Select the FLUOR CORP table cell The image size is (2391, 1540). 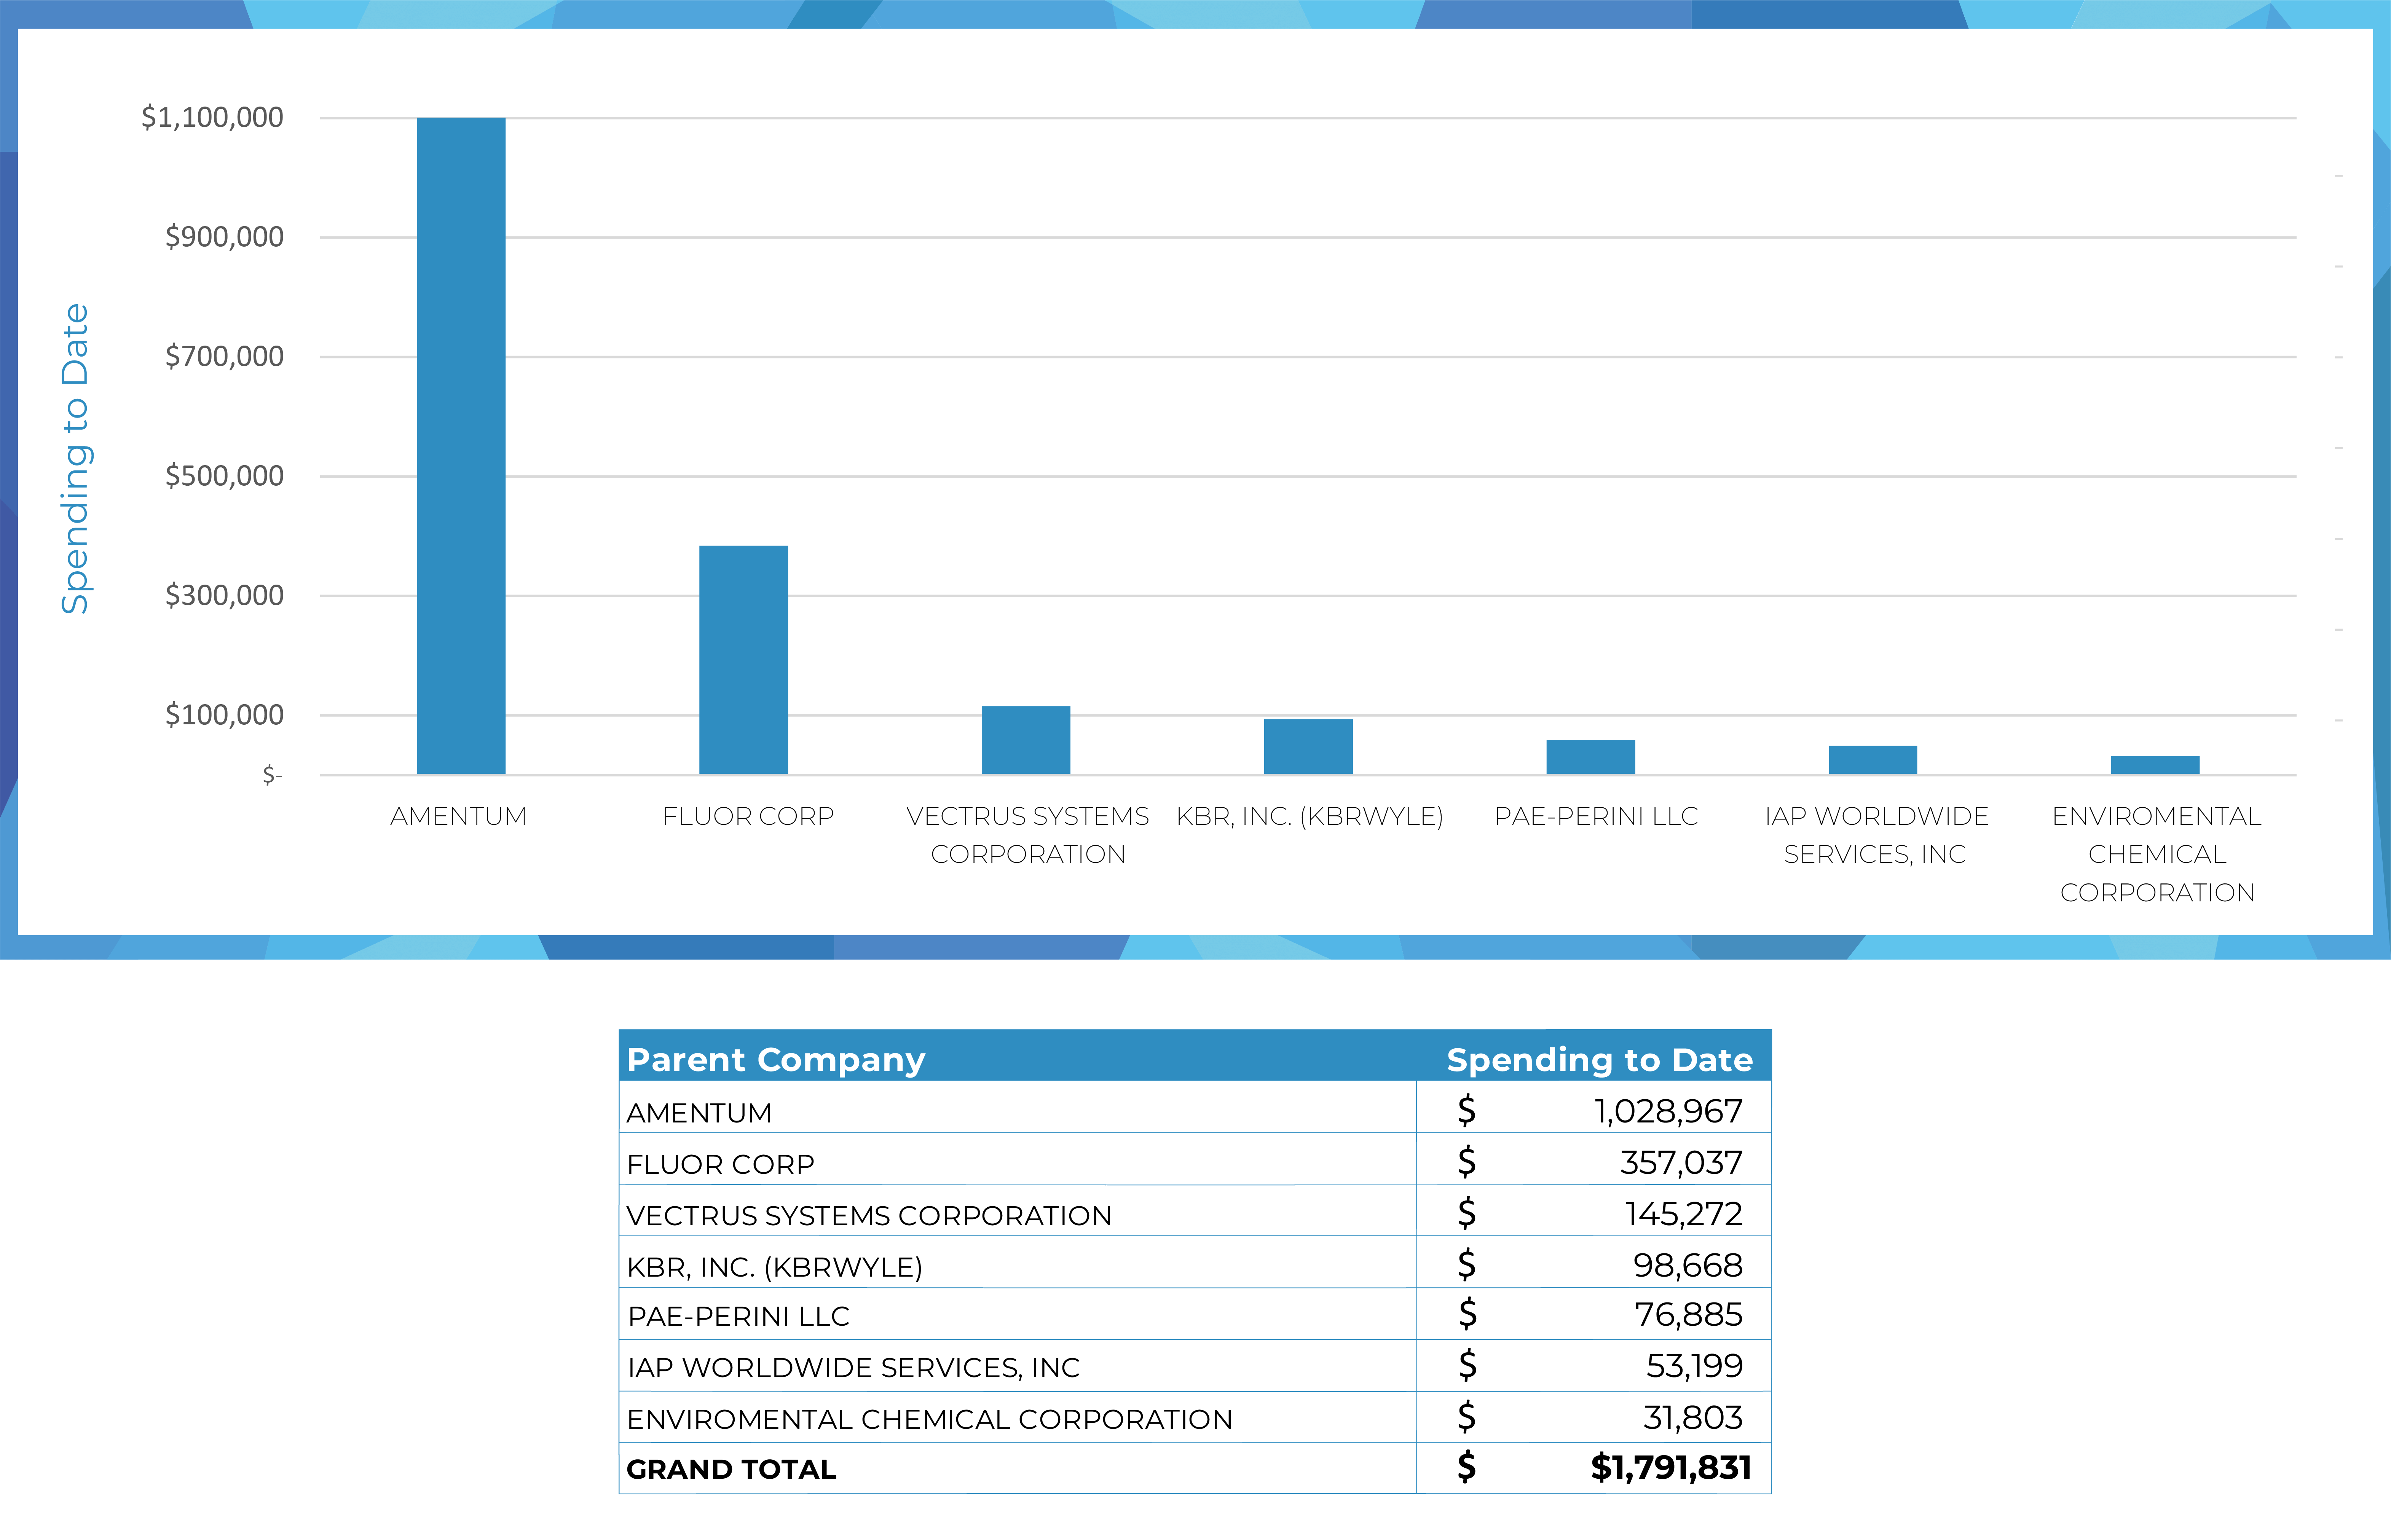pos(1017,1159)
